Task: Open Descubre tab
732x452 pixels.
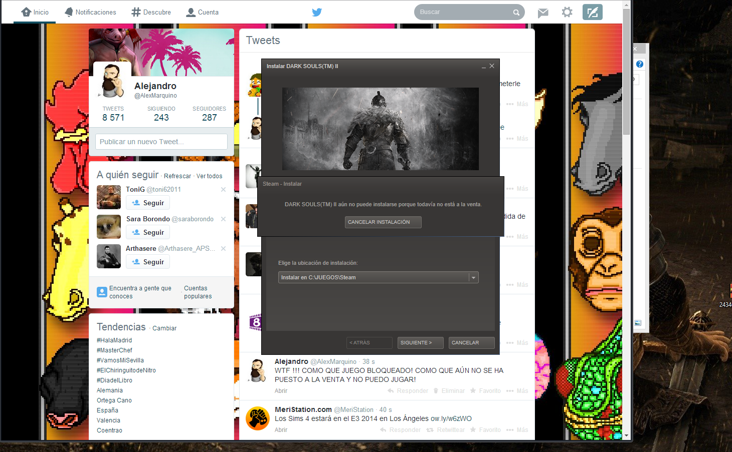Action: click(x=151, y=12)
